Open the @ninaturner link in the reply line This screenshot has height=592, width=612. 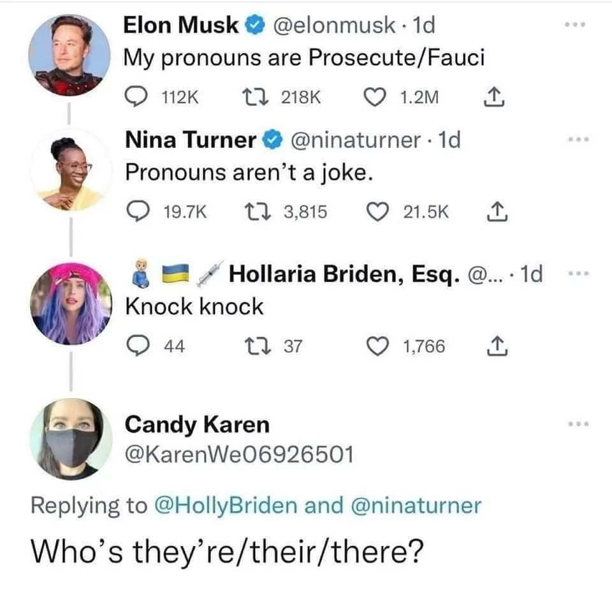[416, 505]
